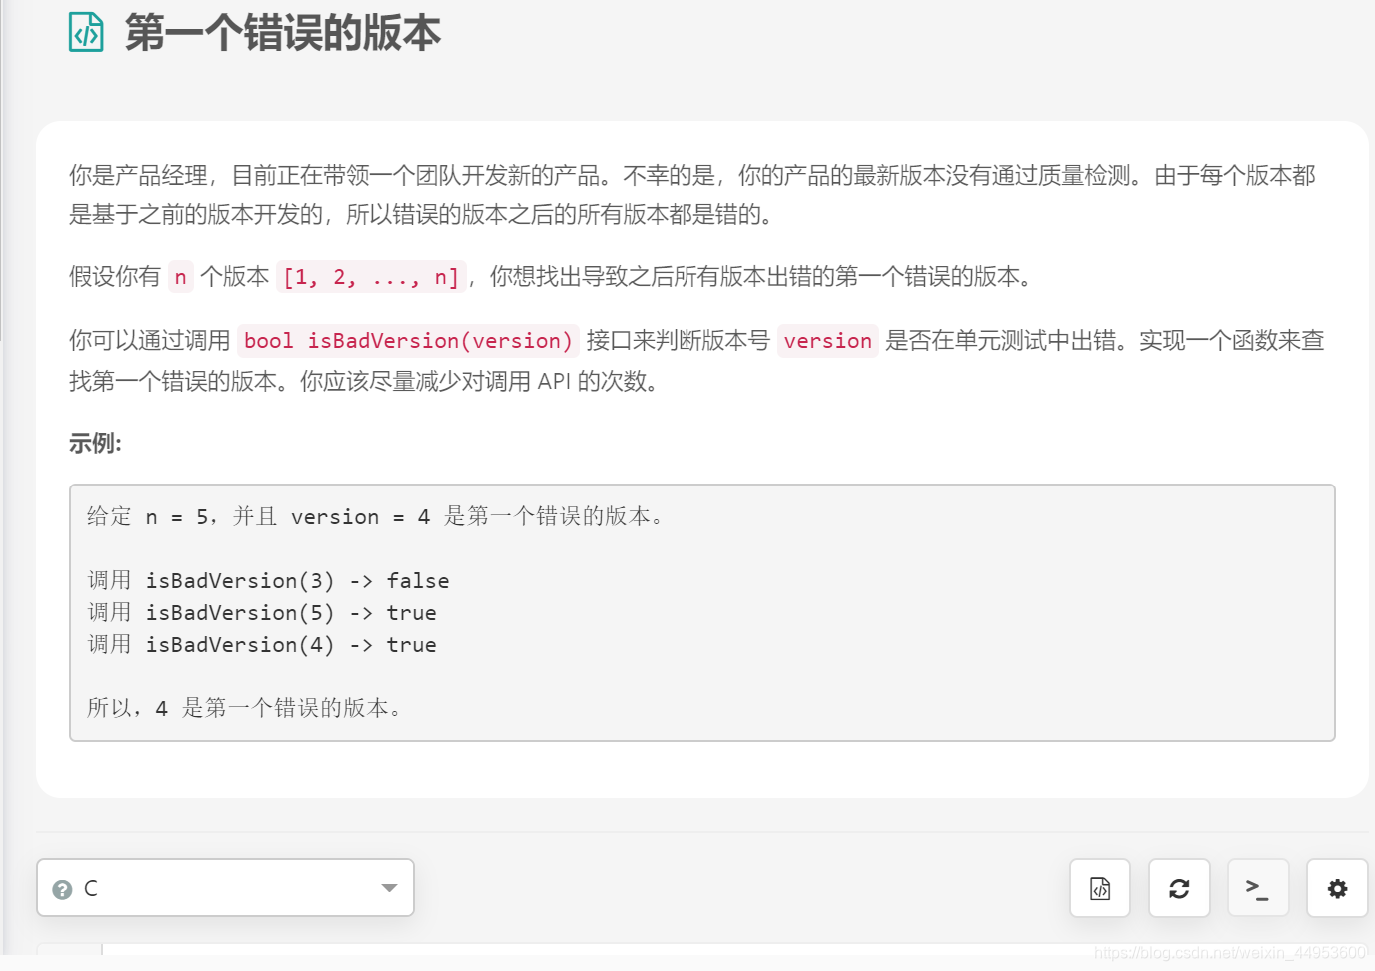Click the line '所以, 4 是第一个错误的版本'
The image size is (1375, 971).
coord(245,708)
